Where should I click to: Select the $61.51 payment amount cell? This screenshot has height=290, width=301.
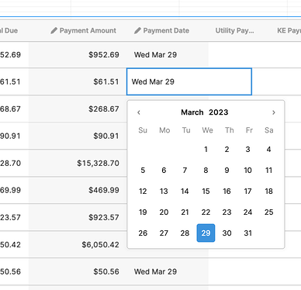pos(78,82)
